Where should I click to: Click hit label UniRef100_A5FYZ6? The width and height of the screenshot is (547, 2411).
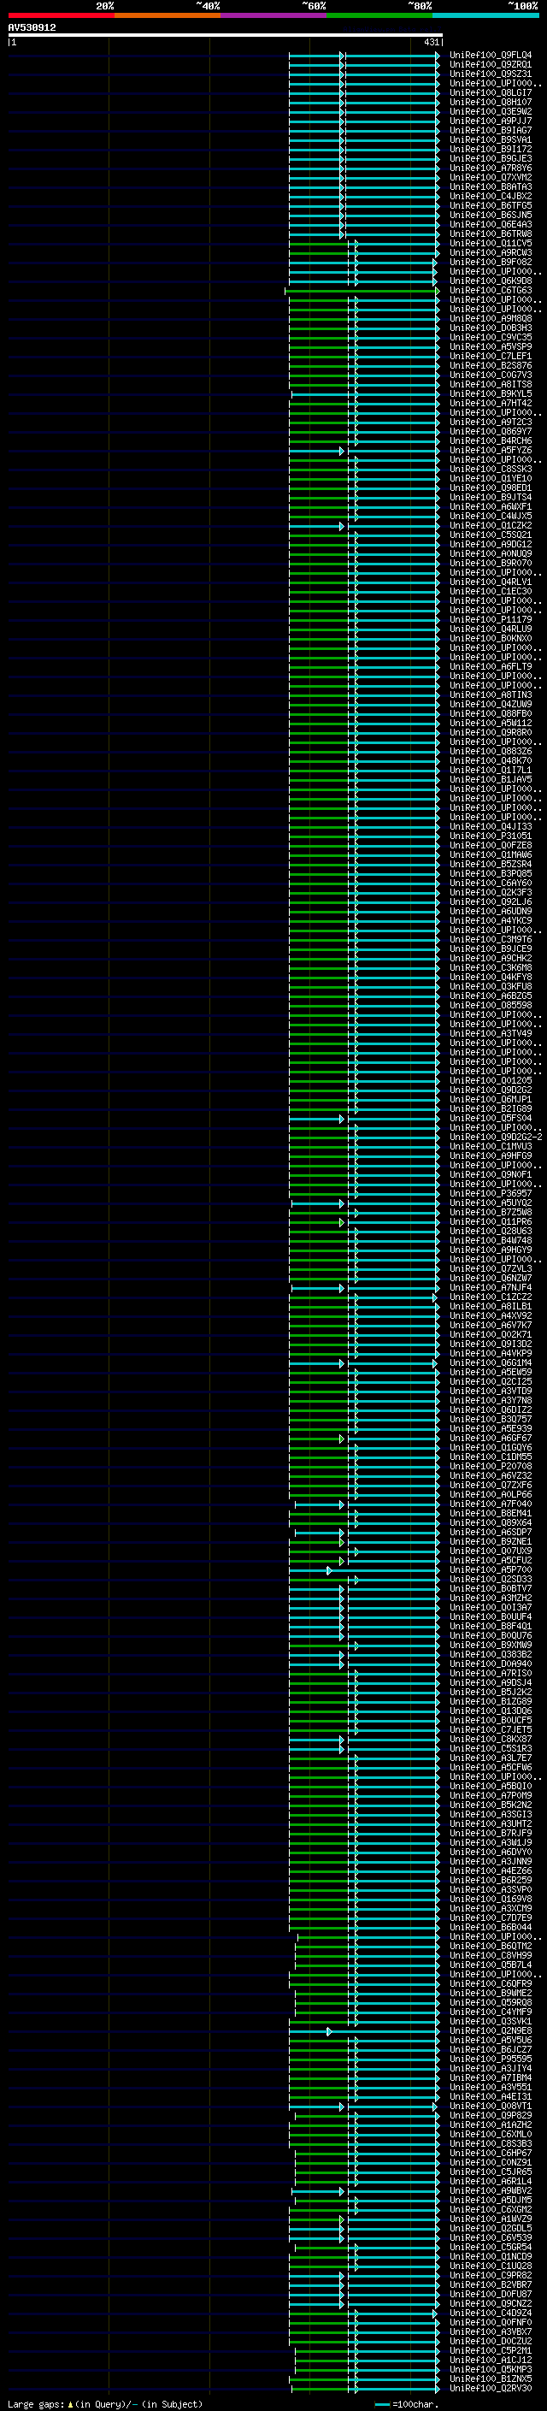click(x=491, y=451)
